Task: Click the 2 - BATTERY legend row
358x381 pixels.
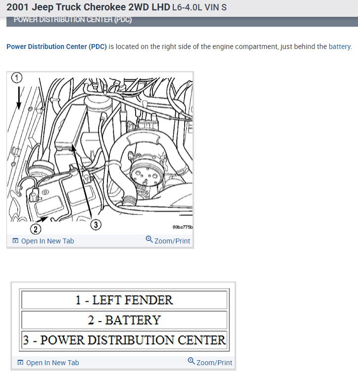Action: 124,320
